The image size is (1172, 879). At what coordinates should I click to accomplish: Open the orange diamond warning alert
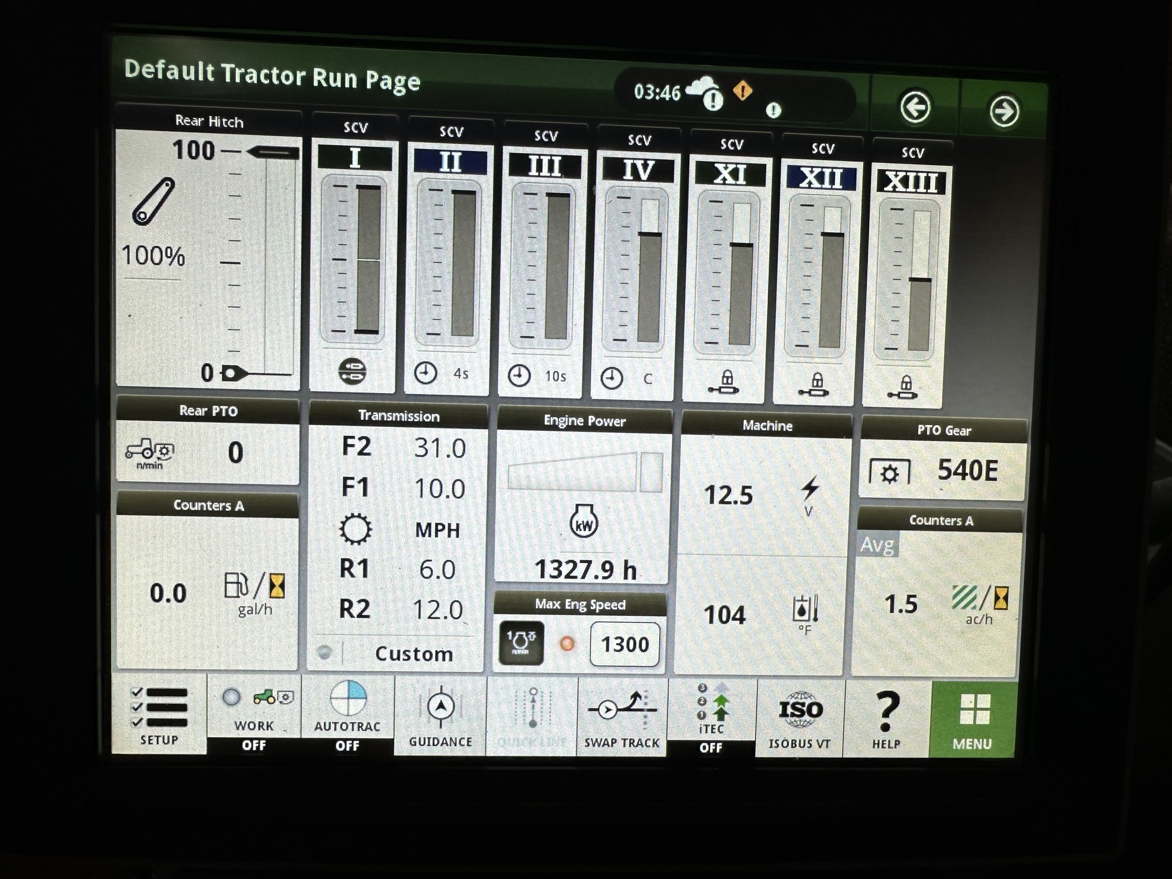742,90
